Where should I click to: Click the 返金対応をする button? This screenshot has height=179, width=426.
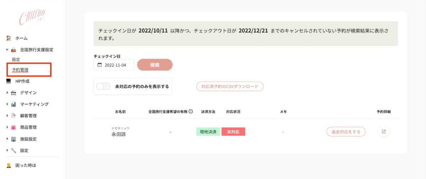346,132
